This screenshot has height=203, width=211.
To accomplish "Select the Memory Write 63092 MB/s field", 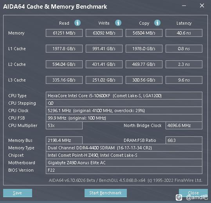I will (104, 33).
